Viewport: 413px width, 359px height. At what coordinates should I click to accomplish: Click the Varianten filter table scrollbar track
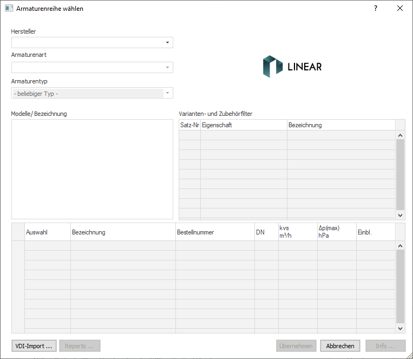click(x=400, y=175)
